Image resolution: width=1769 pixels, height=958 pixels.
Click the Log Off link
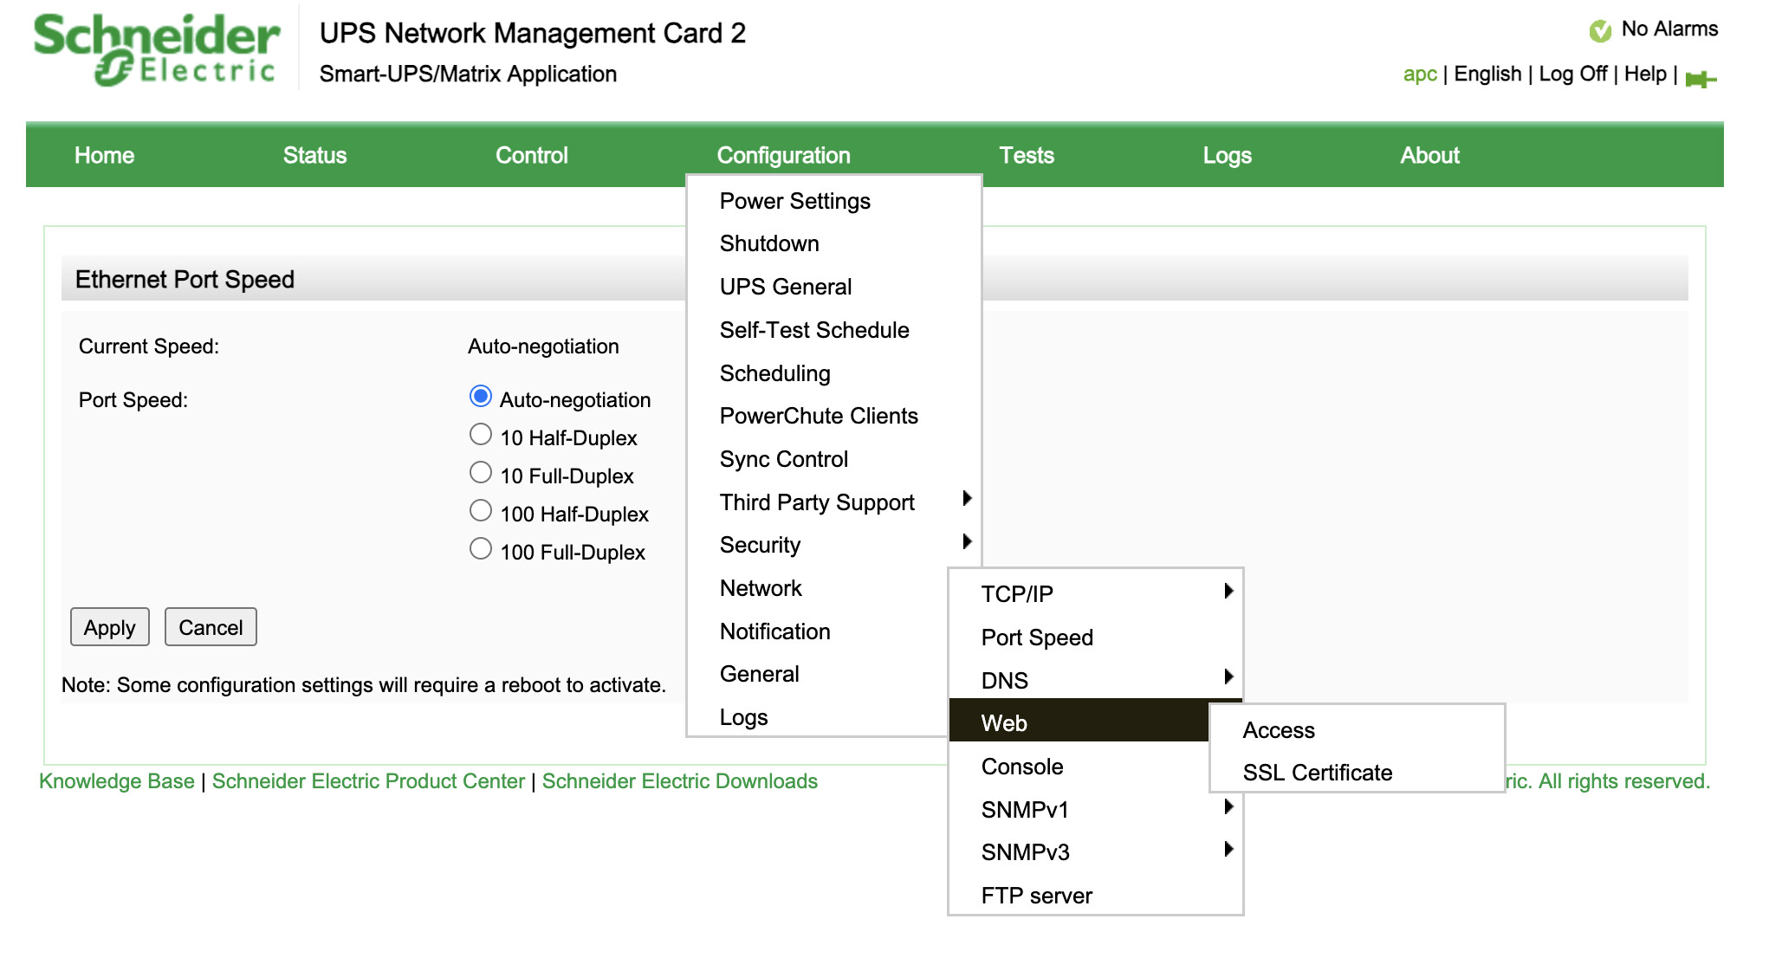(1572, 74)
